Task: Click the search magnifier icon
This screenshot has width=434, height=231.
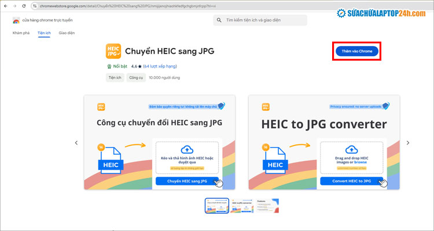Action: coord(219,20)
